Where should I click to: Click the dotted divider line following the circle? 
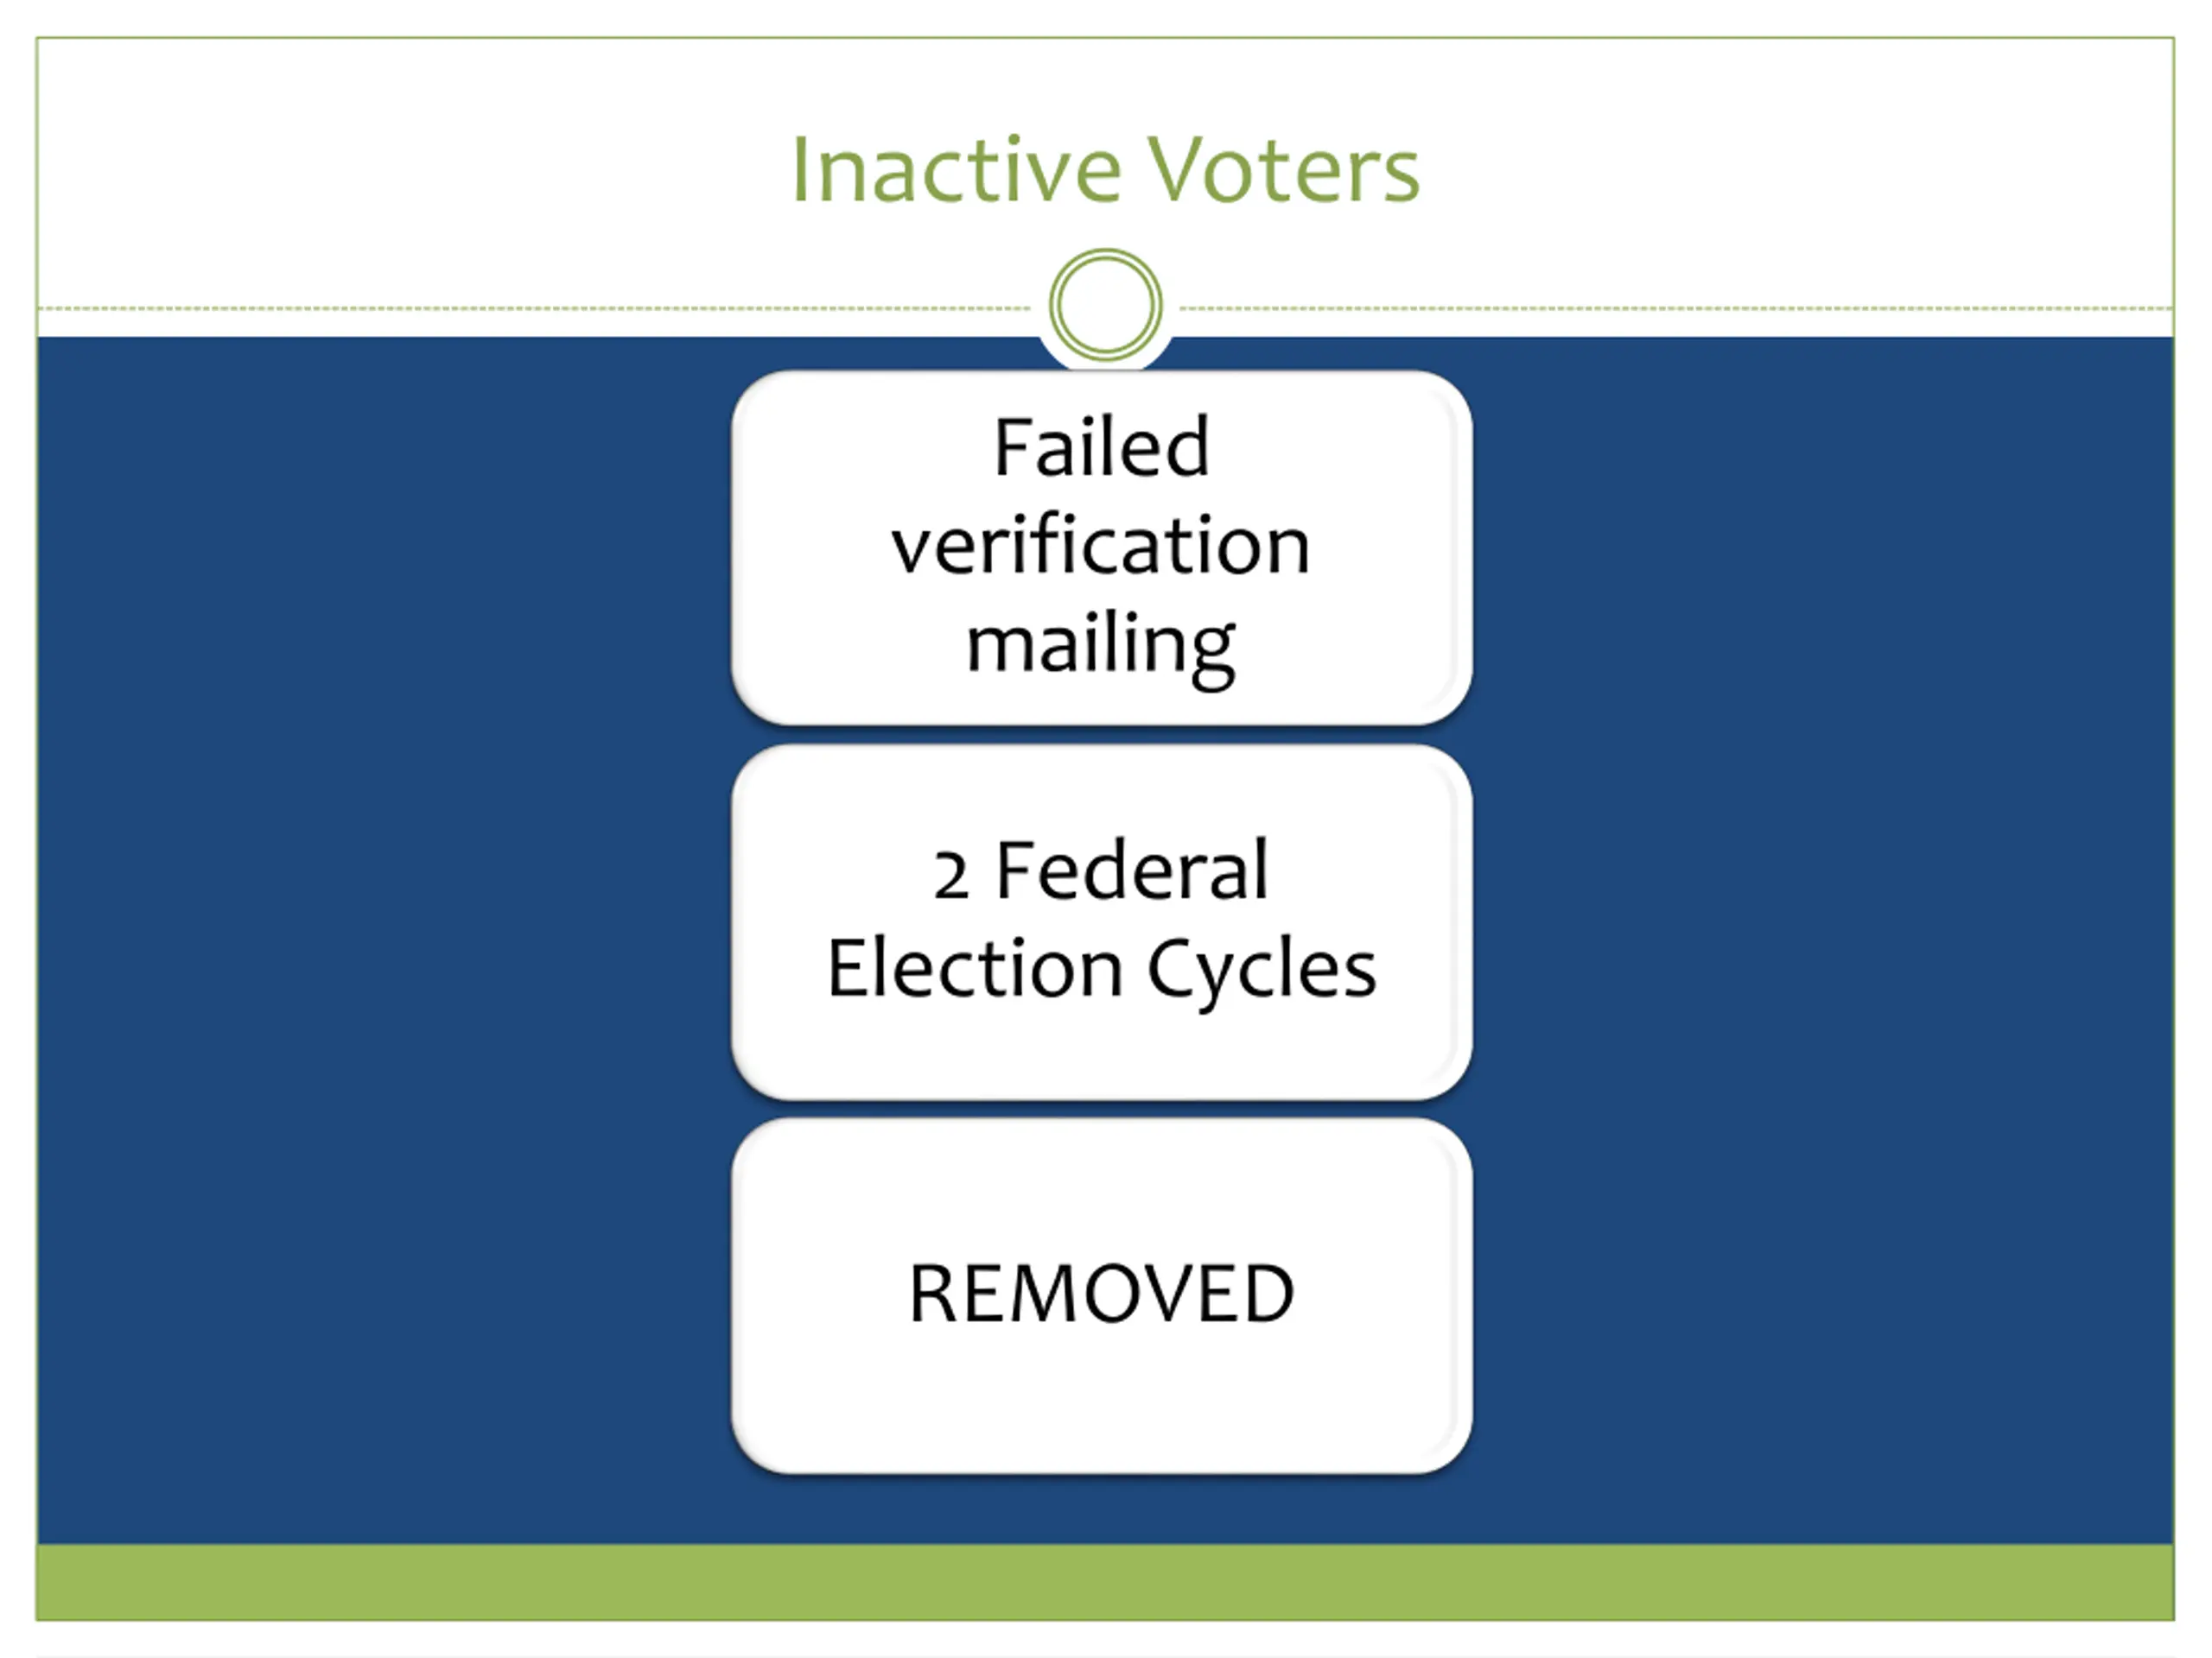point(1676,307)
